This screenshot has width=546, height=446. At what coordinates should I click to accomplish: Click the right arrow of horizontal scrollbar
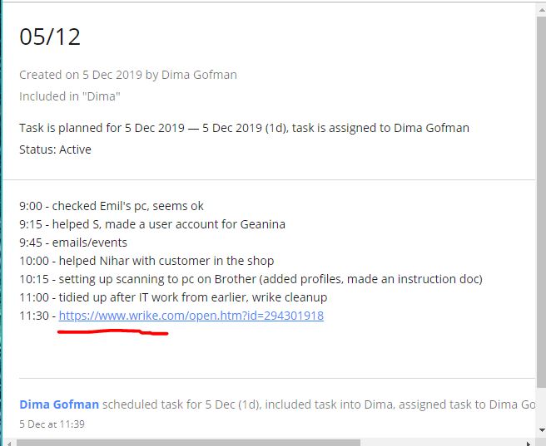[529, 441]
